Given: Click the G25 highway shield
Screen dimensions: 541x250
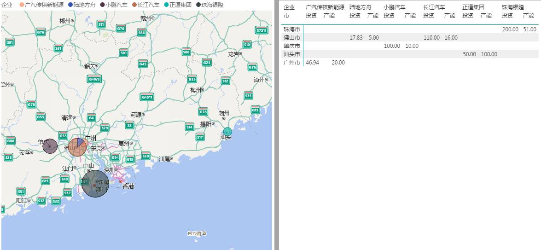Looking at the screenshot, I should pos(207,62).
